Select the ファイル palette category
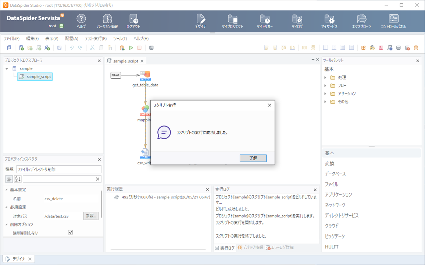425x265 pixels. click(332, 184)
